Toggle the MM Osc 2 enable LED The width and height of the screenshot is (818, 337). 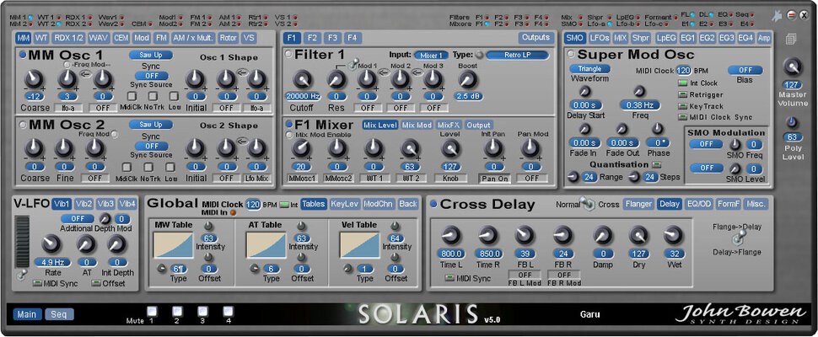pos(23,125)
